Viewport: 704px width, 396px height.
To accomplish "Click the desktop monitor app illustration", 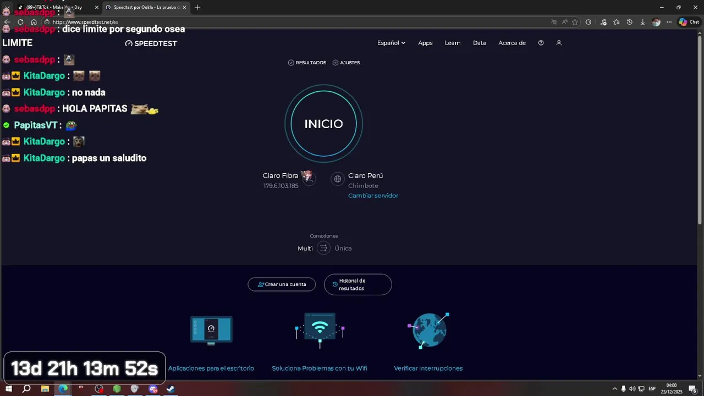I will click(x=211, y=330).
